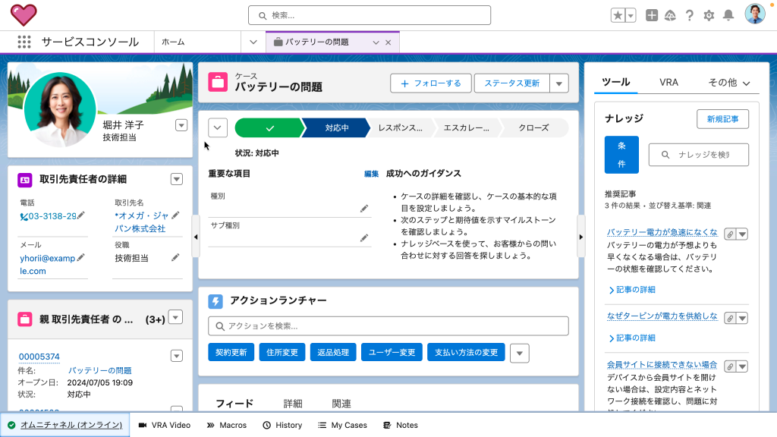Click the global create plus icon
Image resolution: width=777 pixels, height=437 pixels.
click(652, 15)
